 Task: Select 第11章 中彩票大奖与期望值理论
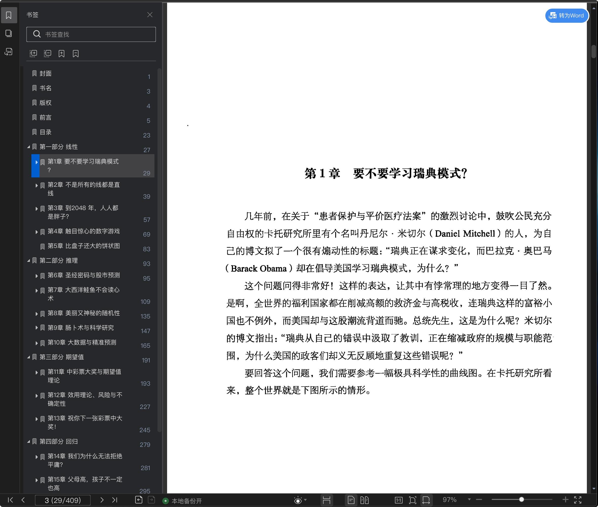(84, 376)
